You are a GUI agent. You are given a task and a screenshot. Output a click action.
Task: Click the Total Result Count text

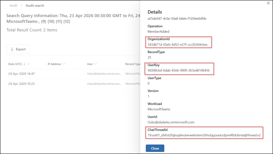point(32,30)
